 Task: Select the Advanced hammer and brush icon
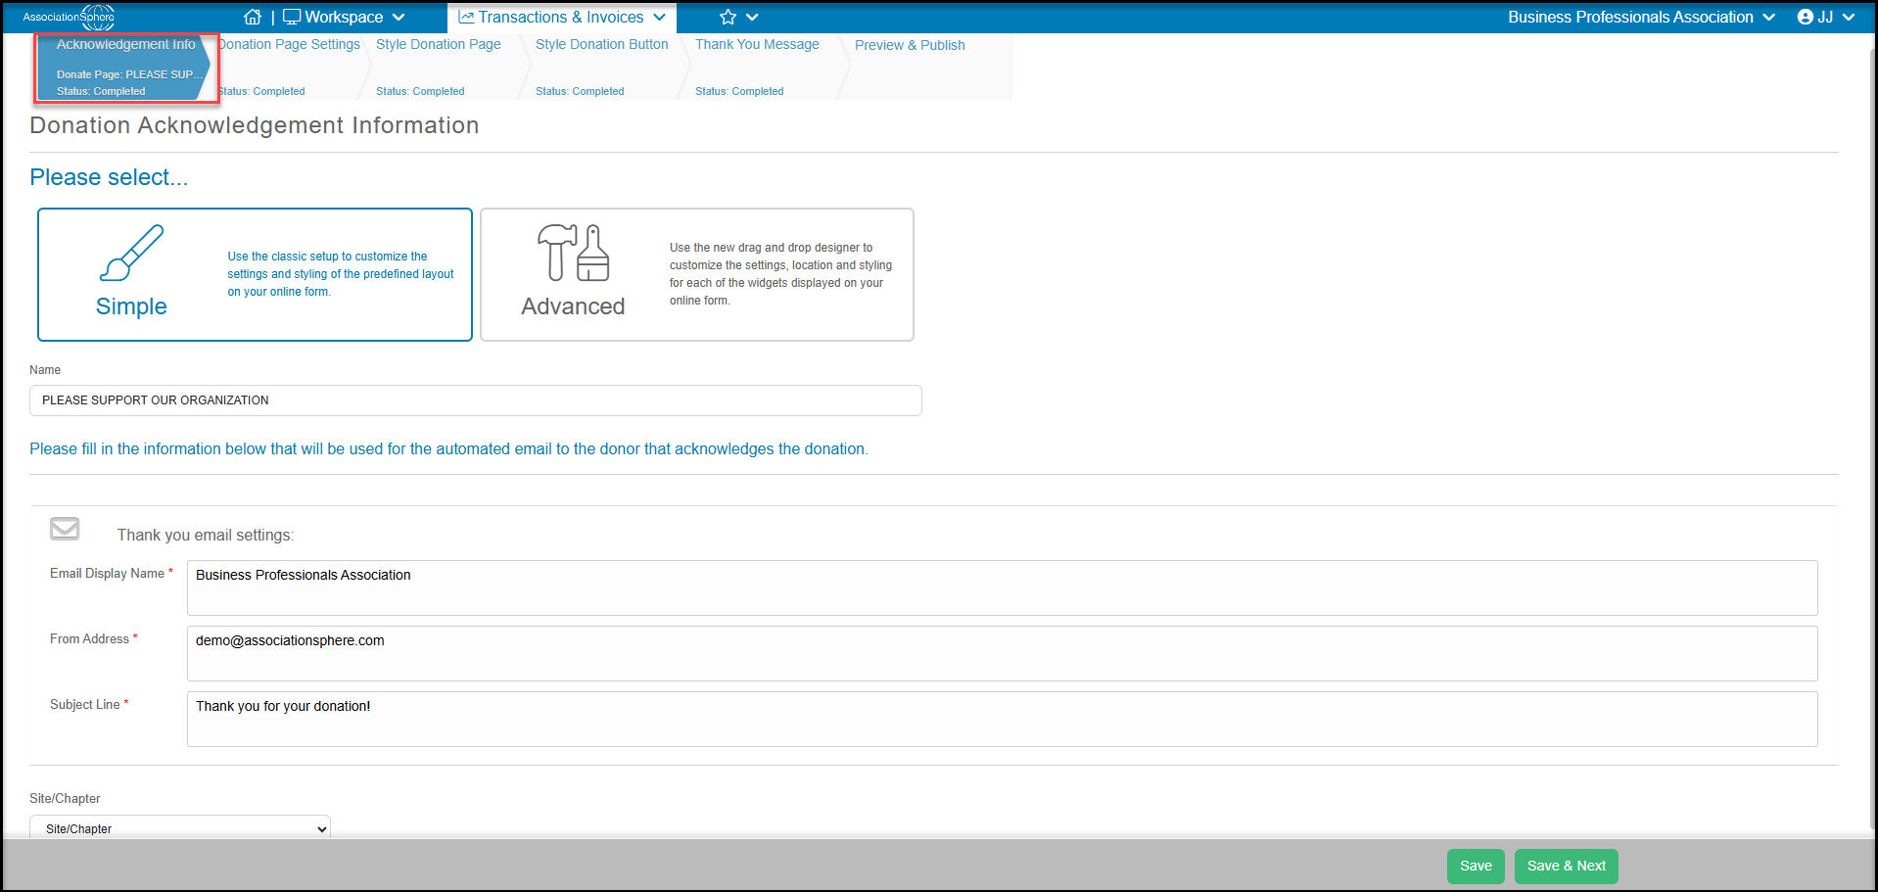(574, 253)
